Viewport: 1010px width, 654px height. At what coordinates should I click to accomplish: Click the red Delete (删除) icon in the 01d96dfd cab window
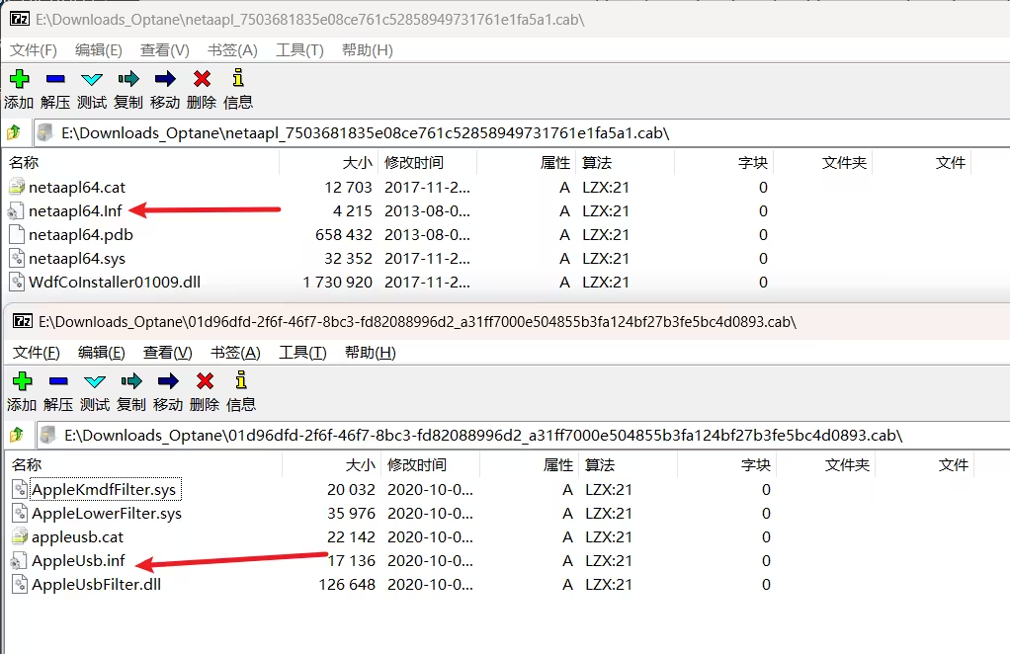coord(205,381)
